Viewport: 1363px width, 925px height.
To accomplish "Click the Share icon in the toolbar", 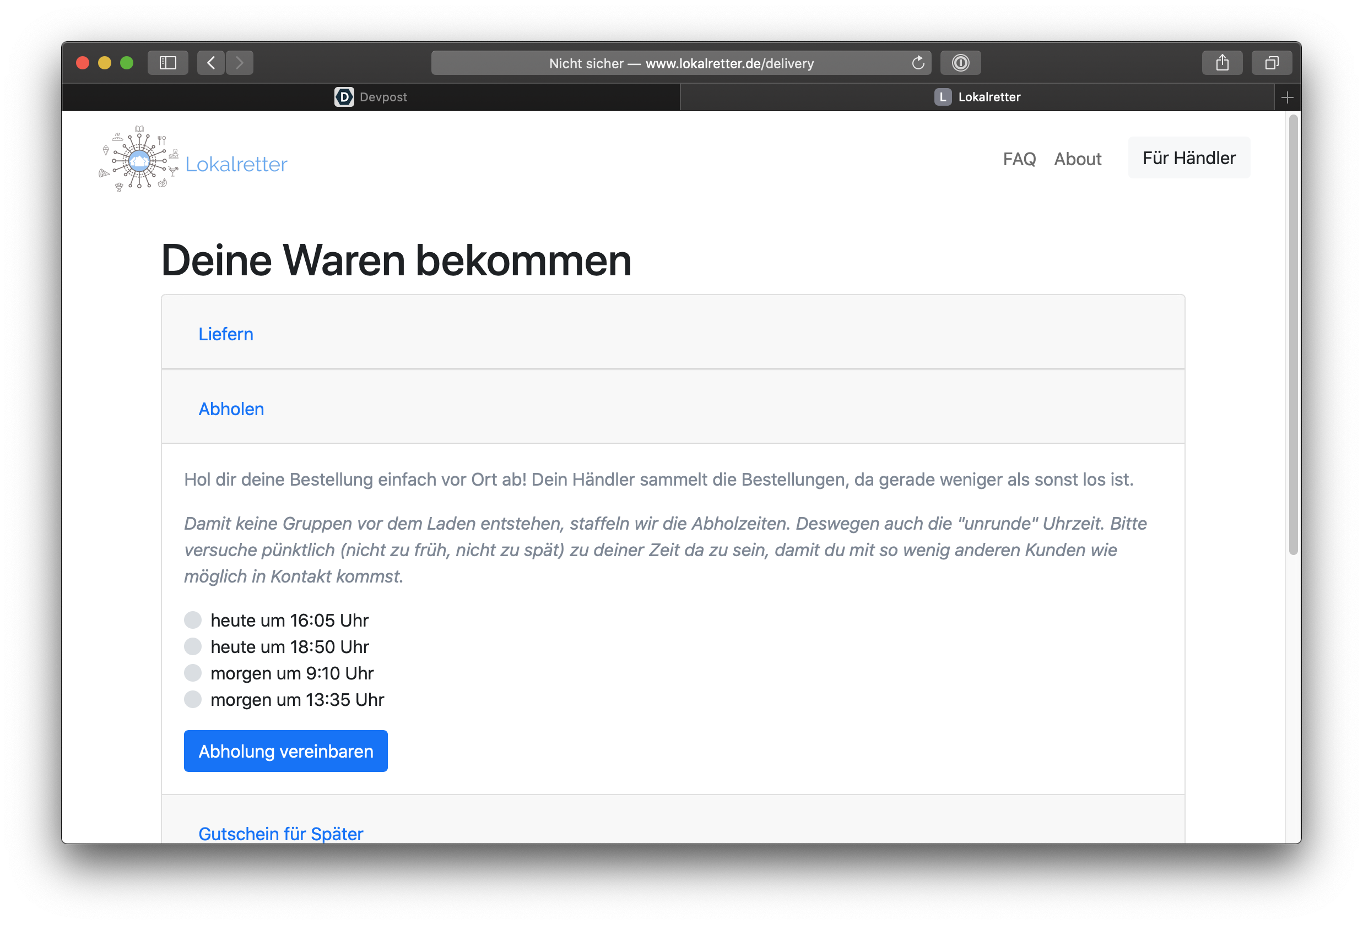I will click(1221, 63).
